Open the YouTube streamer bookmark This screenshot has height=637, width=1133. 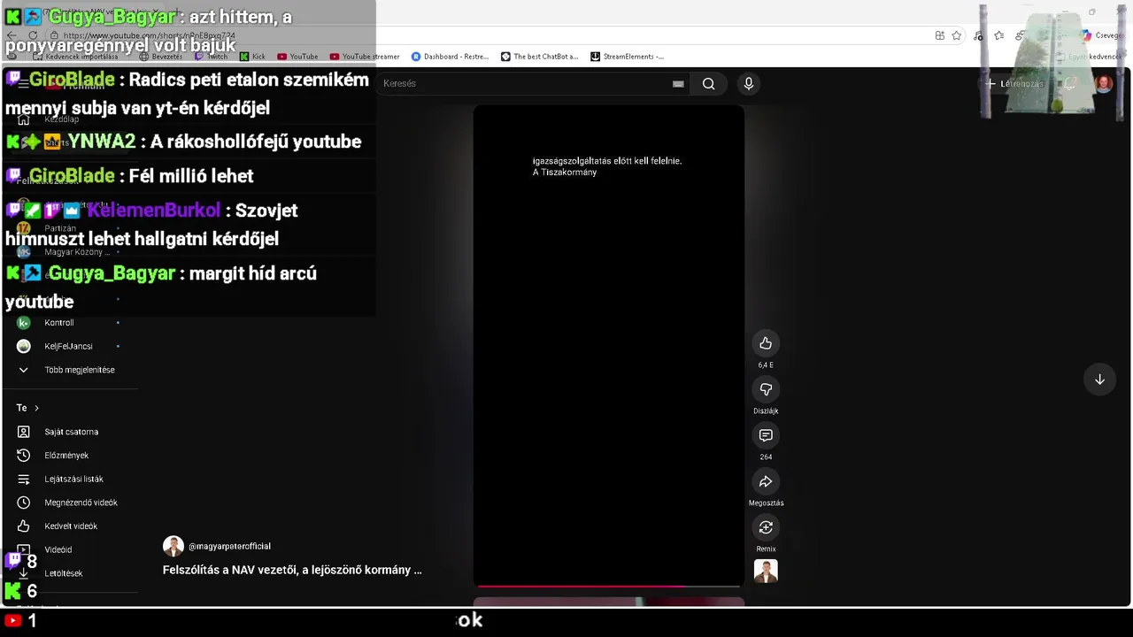tap(364, 57)
